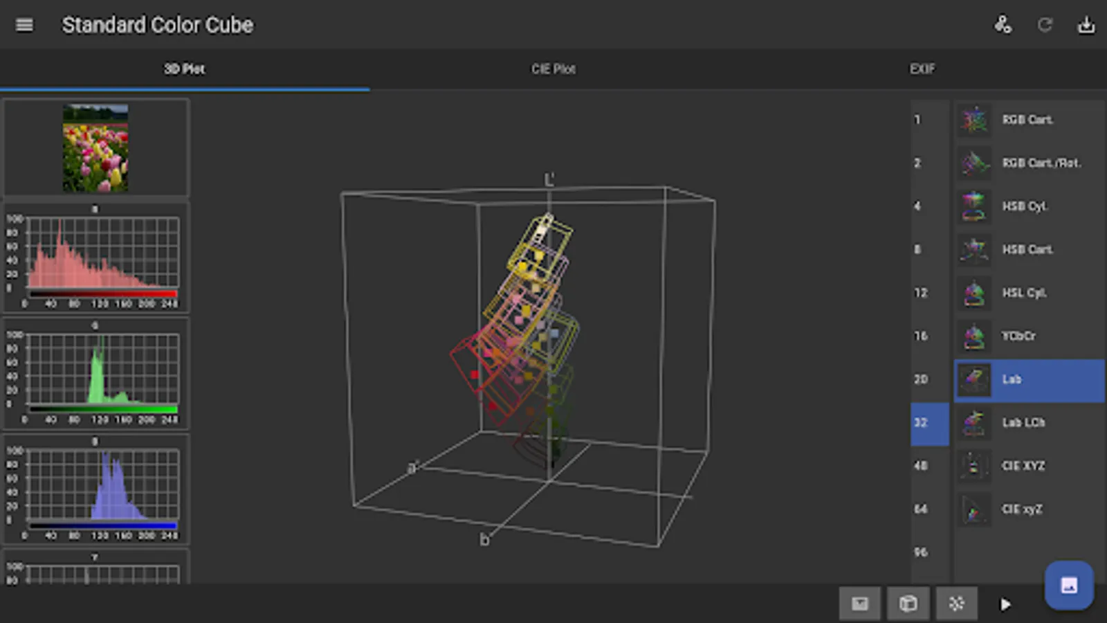Select the HSB Cyl. color space

1030,206
